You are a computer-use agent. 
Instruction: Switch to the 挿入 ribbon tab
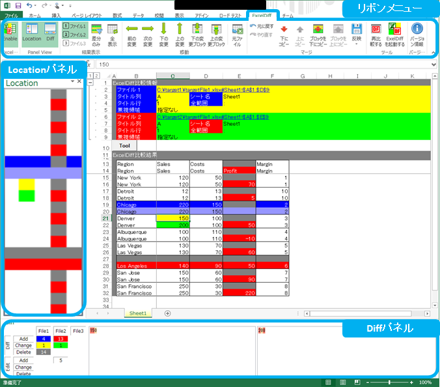click(x=56, y=16)
